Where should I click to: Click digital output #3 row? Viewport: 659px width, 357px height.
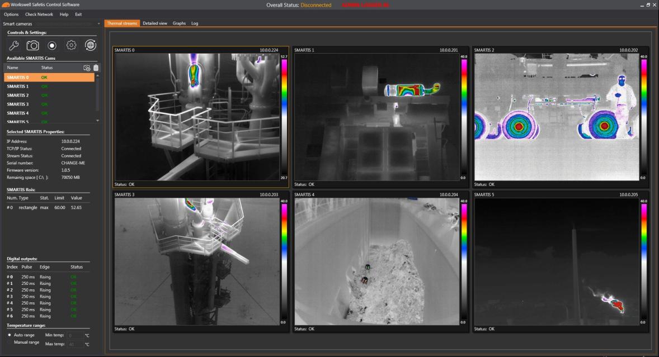click(42, 297)
